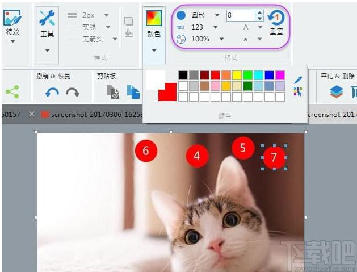Screen dimensions: 357x272
Task: Expand the 圆形 shape dropdown
Action: (x=217, y=15)
